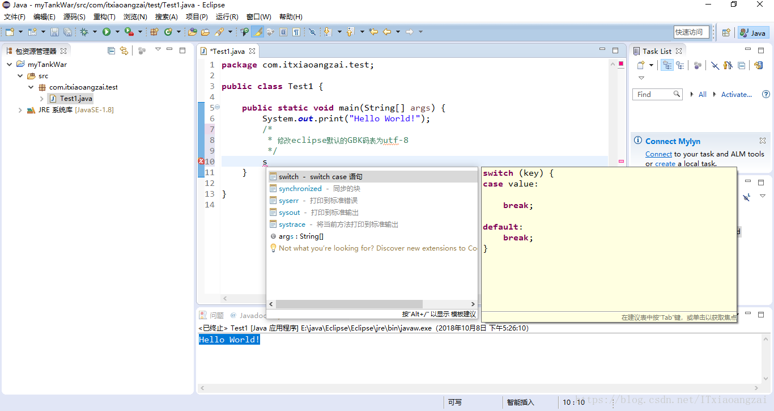Click the Run Last Tool (external tools) icon
The height and width of the screenshot is (411, 774).
(x=129, y=32)
